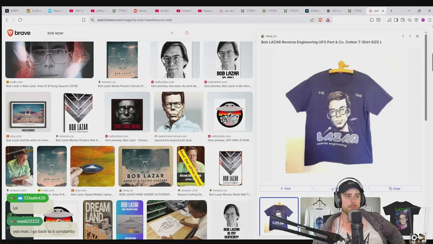Click the share icon in the address bar
This screenshot has width=433, height=244.
coord(312,20)
